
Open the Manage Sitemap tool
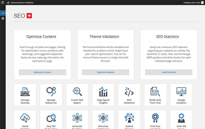25,95
